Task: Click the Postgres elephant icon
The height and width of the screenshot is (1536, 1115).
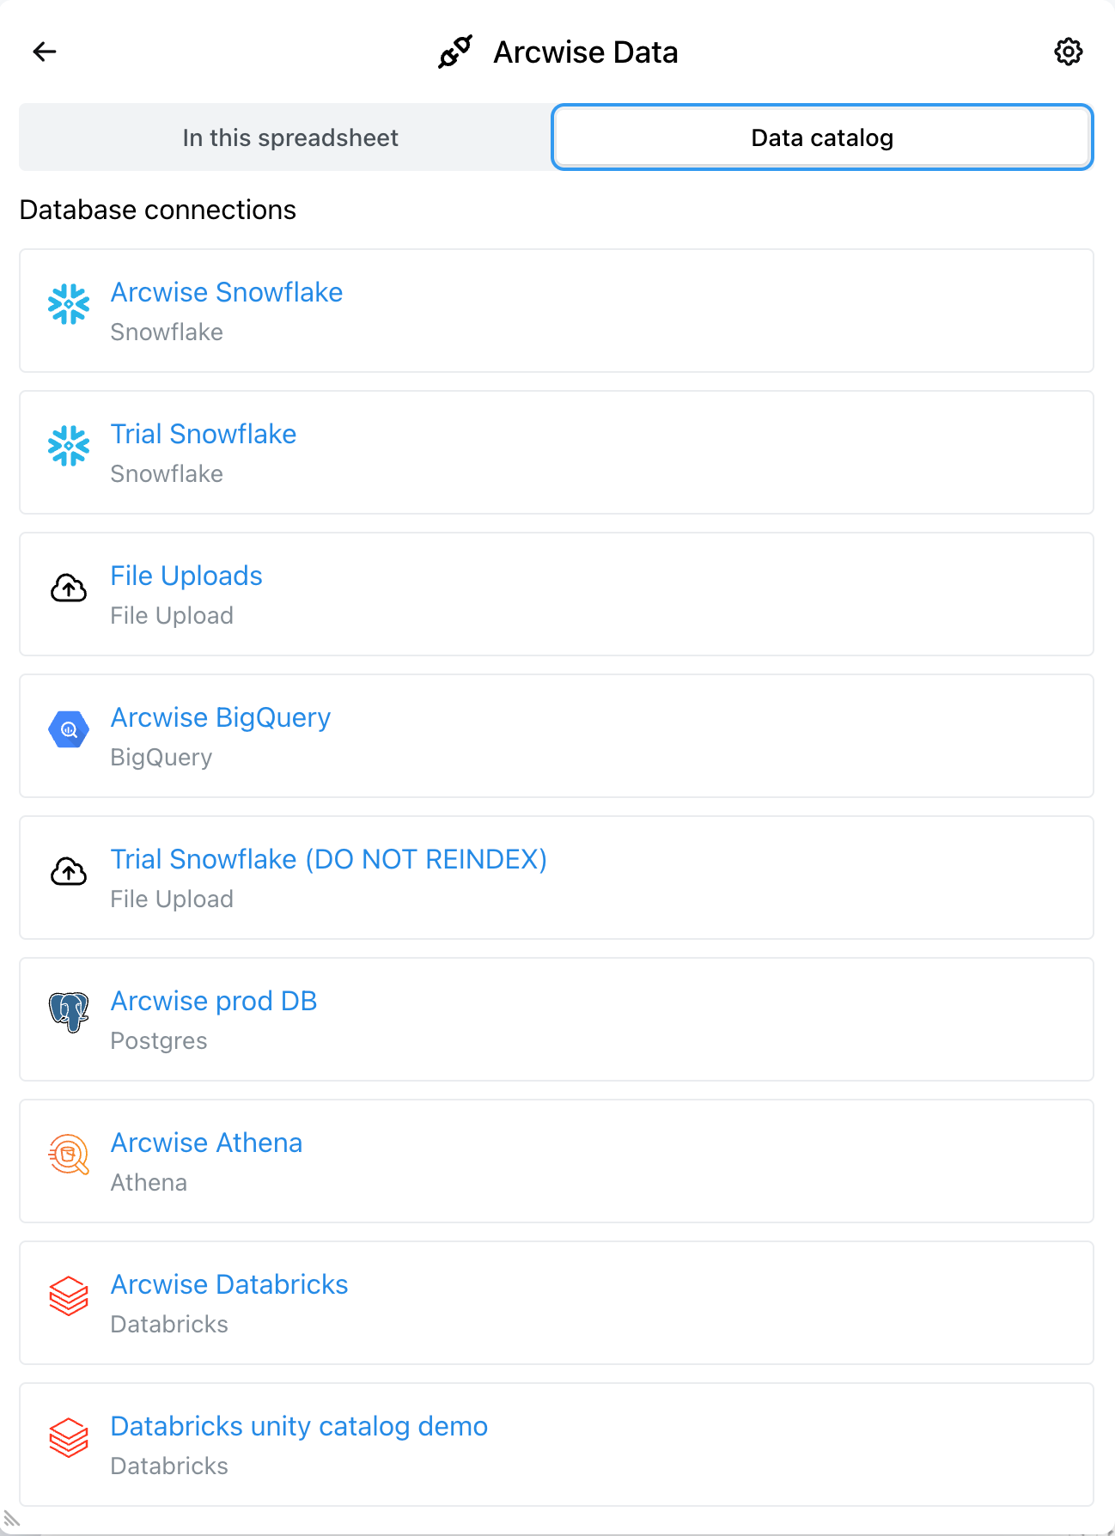Action: pos(69,1012)
